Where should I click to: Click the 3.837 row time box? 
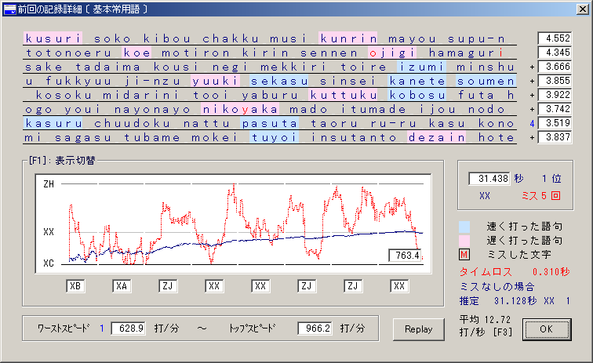tap(555, 137)
